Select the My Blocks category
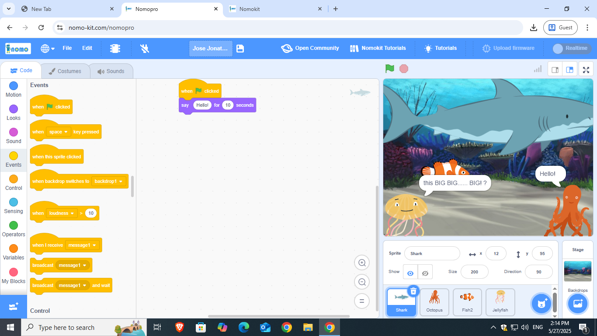 pos(14,276)
